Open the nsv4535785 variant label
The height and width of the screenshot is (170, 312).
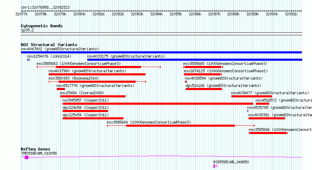pyautogui.click(x=279, y=108)
